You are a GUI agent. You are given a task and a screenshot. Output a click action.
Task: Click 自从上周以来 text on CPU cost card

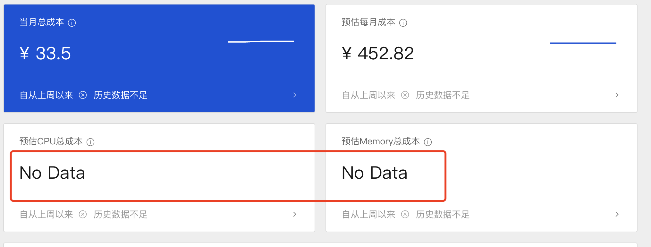(x=46, y=214)
